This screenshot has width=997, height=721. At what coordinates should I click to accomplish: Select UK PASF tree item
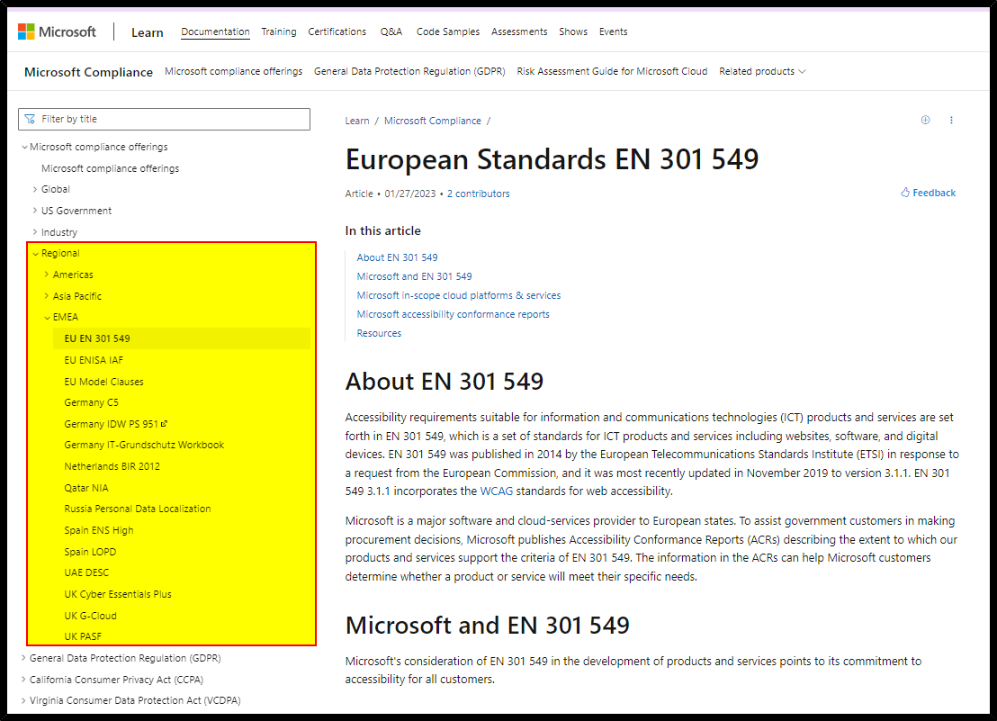pos(83,636)
